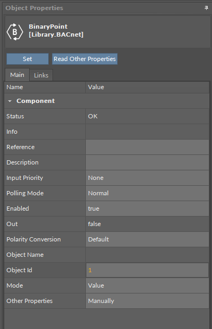This screenshot has height=329, width=212.
Task: Select the Main tab
Action: (17, 75)
